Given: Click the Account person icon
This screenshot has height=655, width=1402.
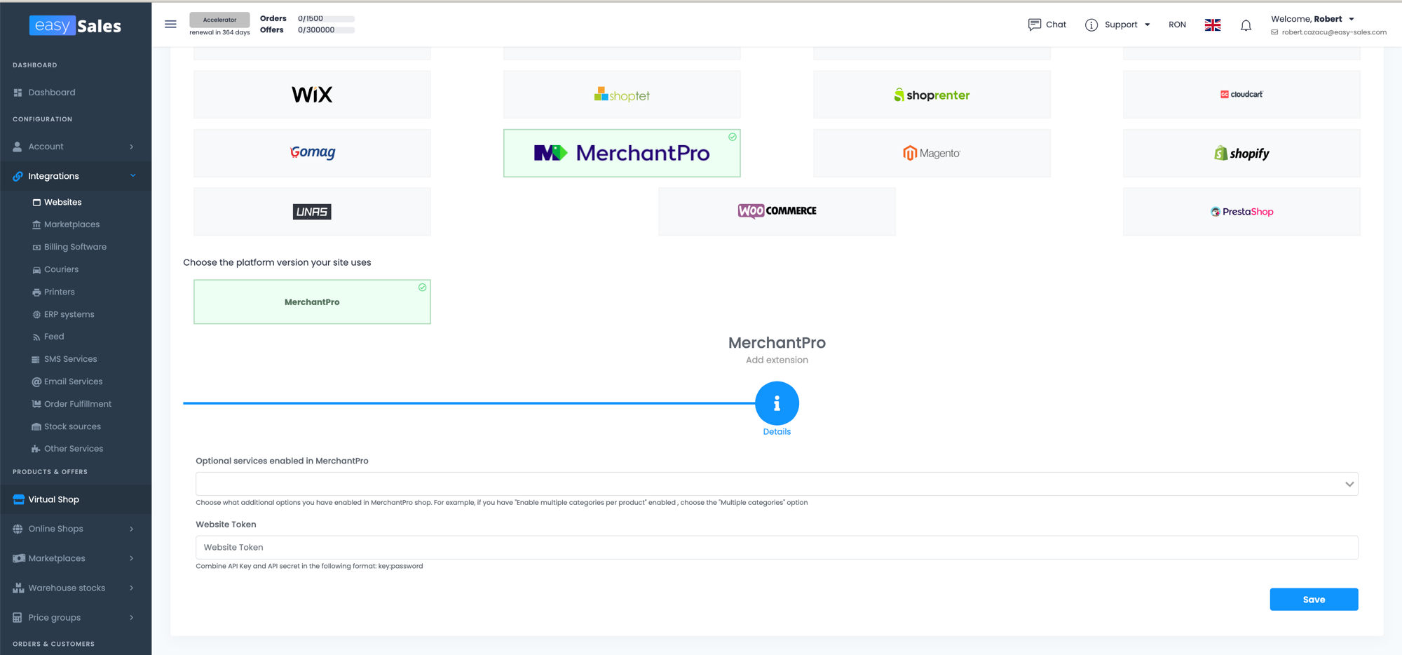Looking at the screenshot, I should click(18, 147).
